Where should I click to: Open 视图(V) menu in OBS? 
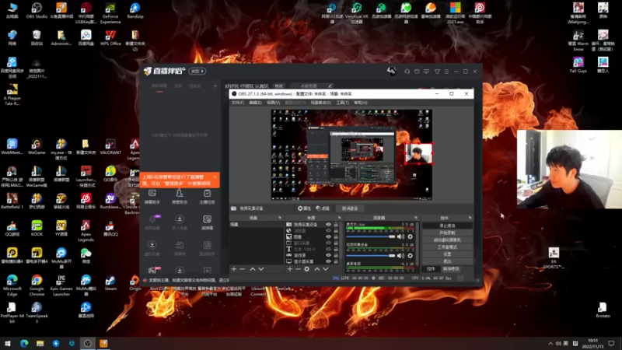click(x=274, y=103)
